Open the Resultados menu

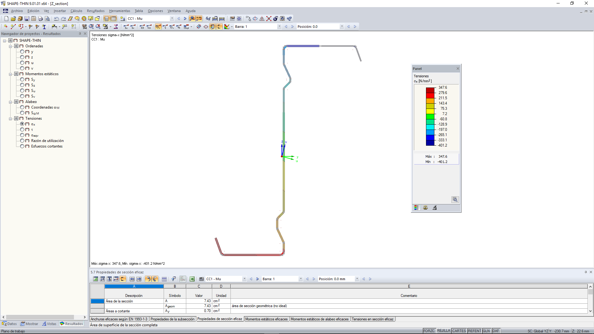[x=96, y=11]
